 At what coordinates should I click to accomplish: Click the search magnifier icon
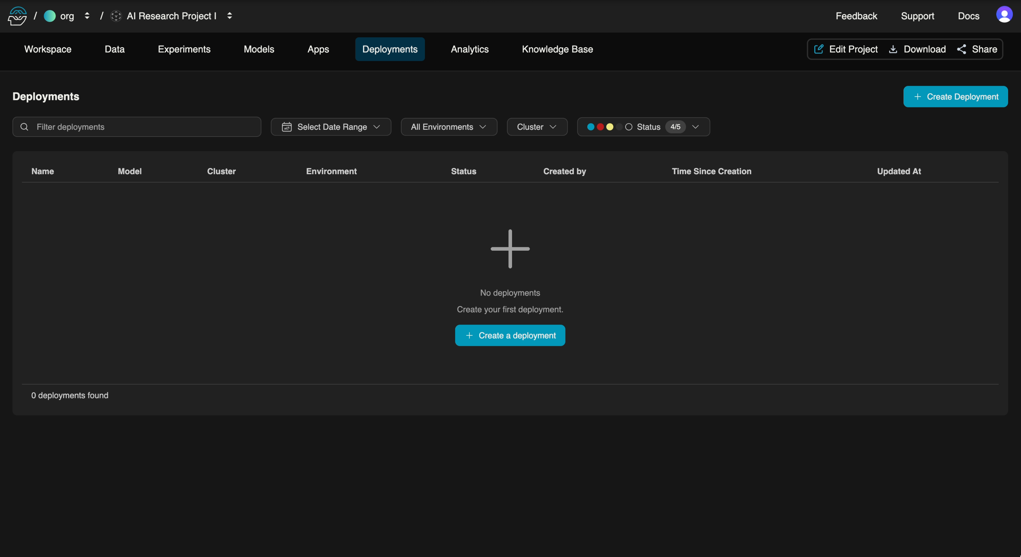click(x=24, y=127)
